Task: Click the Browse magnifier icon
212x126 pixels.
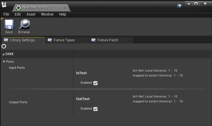Action: 24,24
